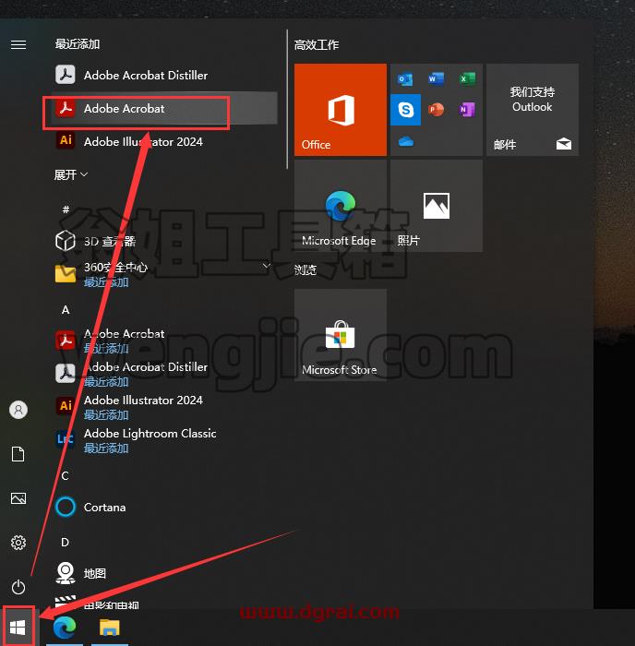
Task: Expand the Start menu hamburger navigation
Action: pos(18,44)
